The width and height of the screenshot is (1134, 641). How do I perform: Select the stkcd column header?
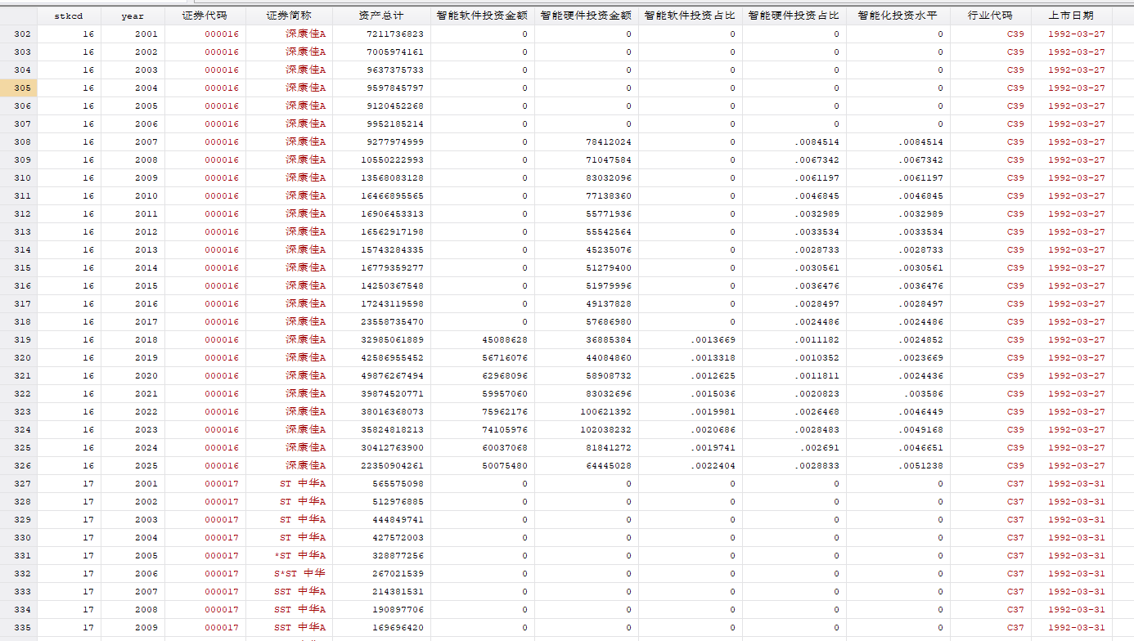click(69, 16)
